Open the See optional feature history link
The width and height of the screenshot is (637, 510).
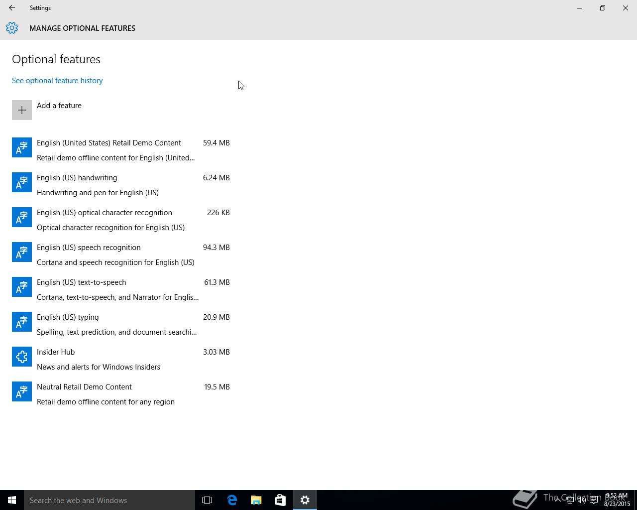click(57, 81)
